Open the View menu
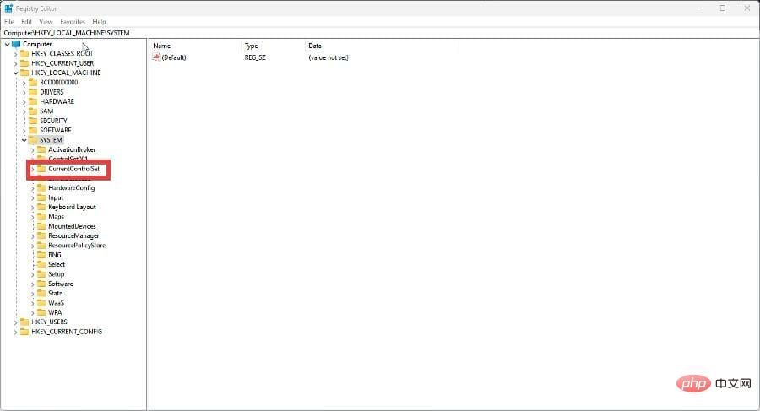The height and width of the screenshot is (411, 760). (x=46, y=22)
